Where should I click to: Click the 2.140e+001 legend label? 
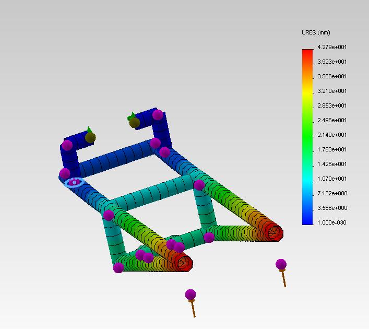(332, 135)
